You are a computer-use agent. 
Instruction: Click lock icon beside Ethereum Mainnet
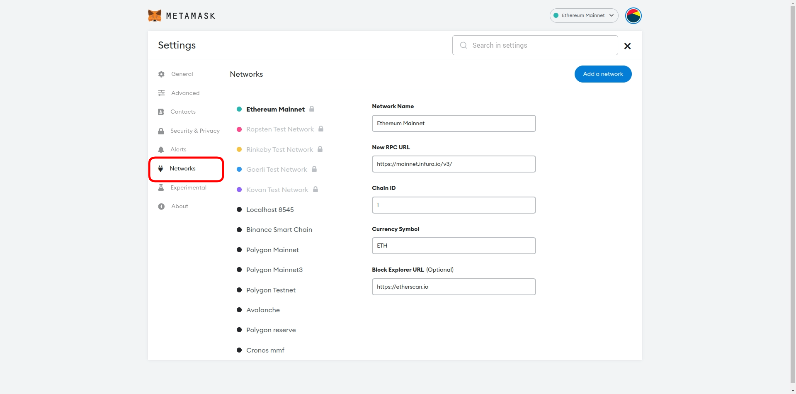[x=312, y=109]
